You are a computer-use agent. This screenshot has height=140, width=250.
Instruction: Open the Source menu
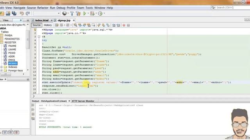[x=31, y=8]
